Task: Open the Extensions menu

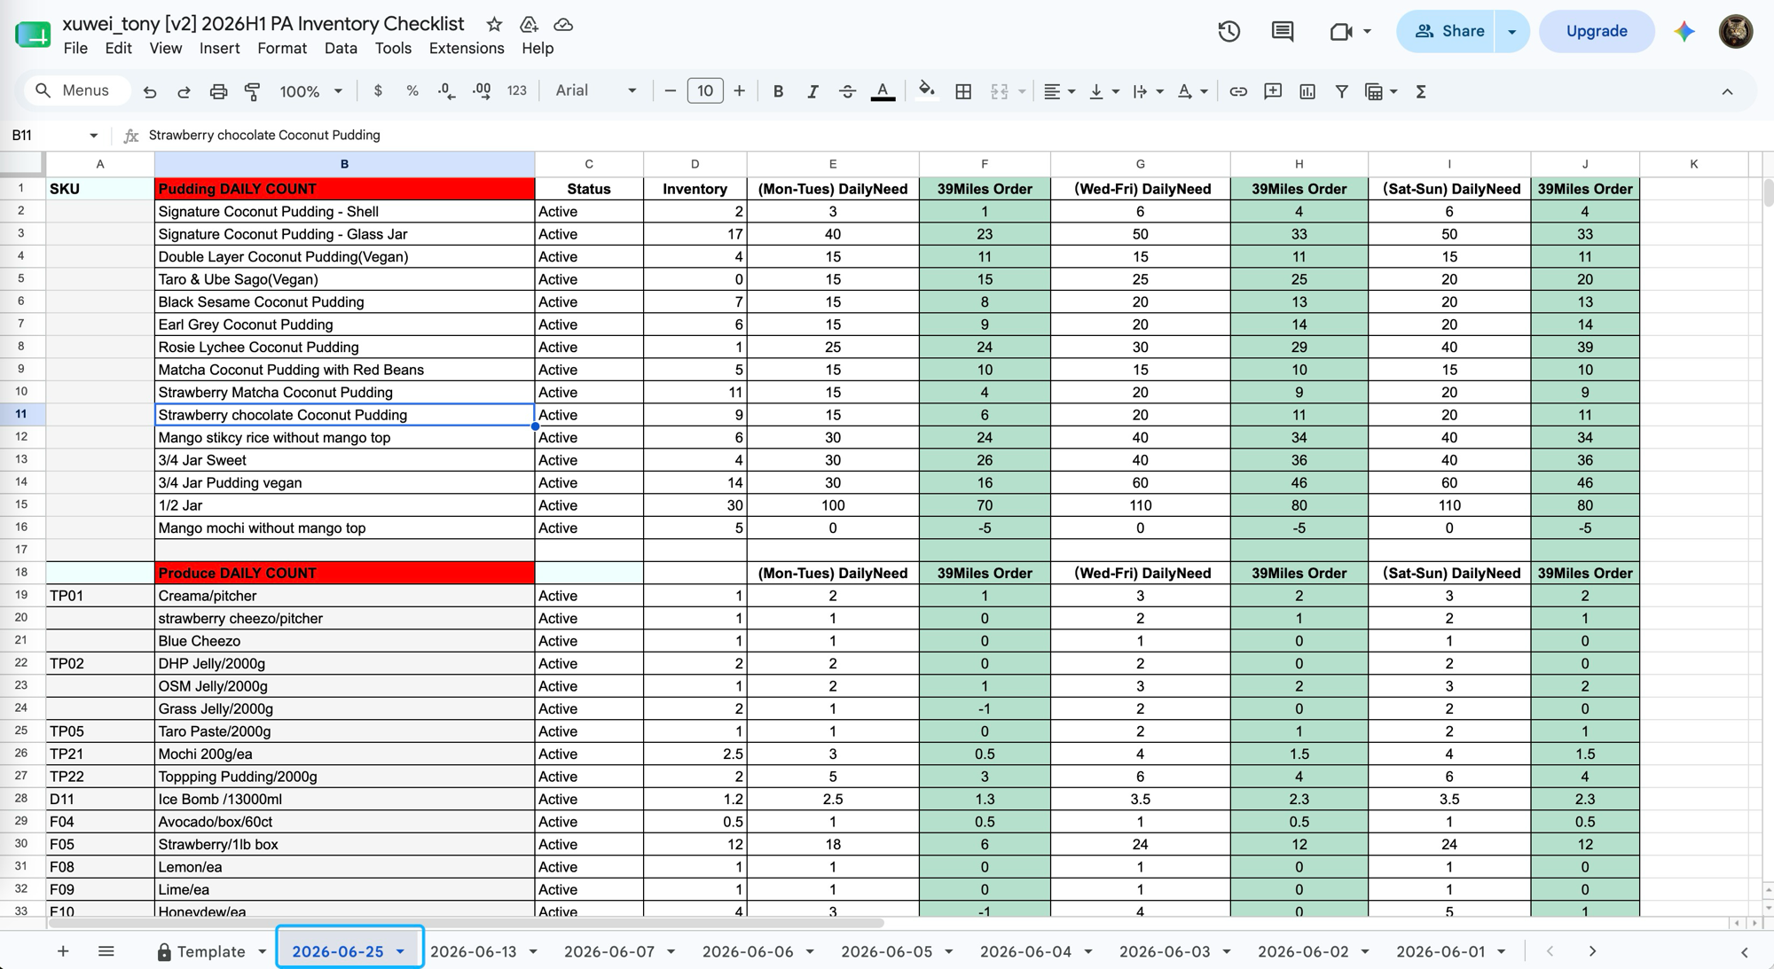Action: point(467,48)
